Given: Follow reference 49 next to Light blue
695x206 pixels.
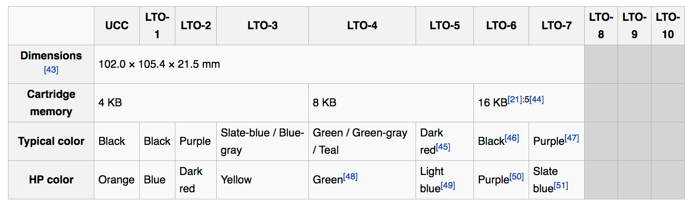Looking at the screenshot, I should [x=448, y=186].
